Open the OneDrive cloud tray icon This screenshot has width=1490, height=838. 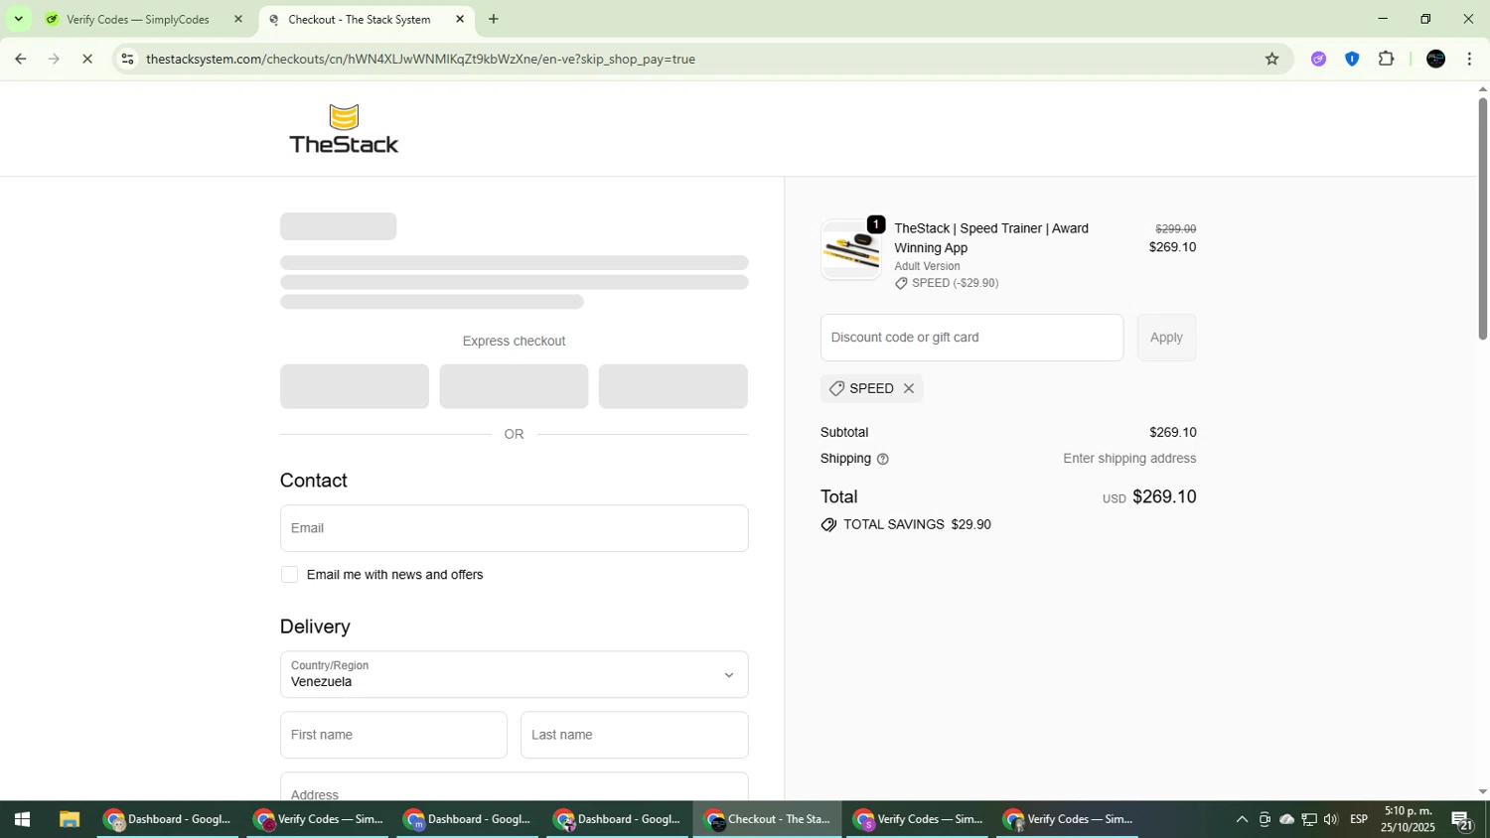click(1286, 819)
